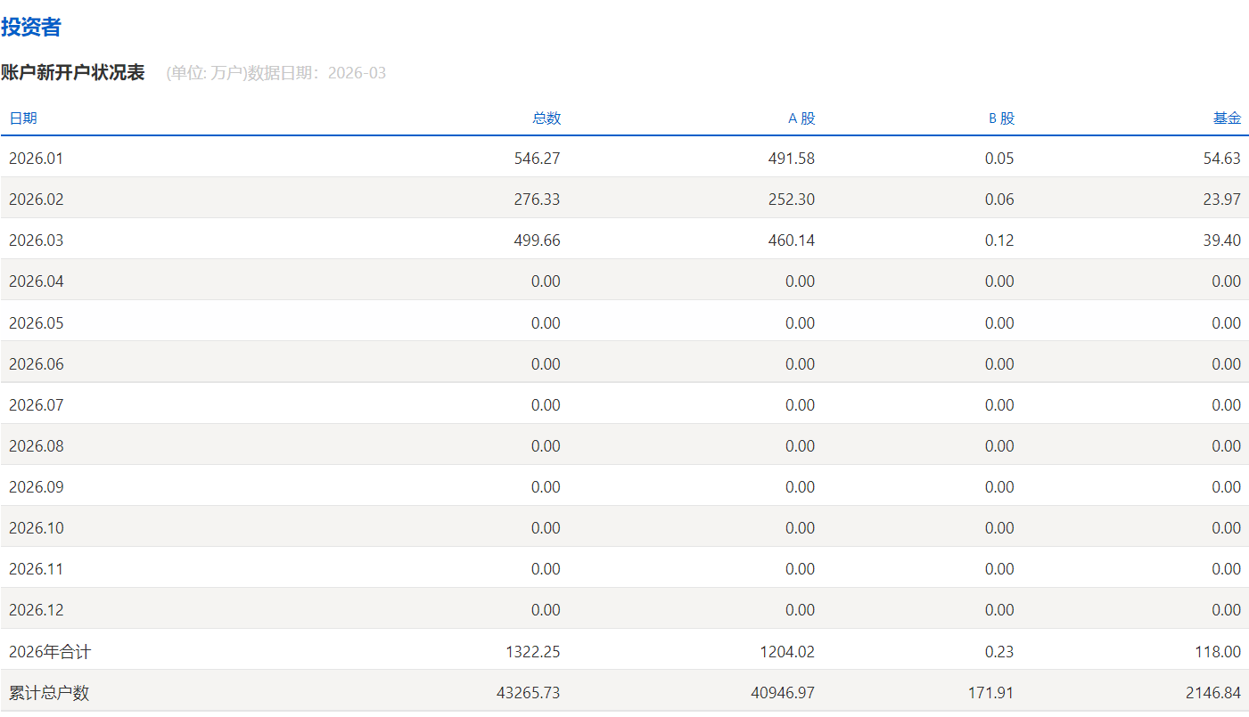Click the 546.27 total value cell

[537, 159]
